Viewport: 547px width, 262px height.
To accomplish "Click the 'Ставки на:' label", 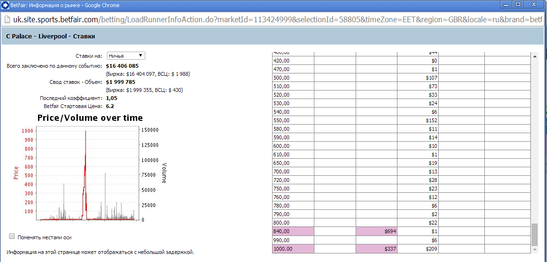I will click(89, 56).
